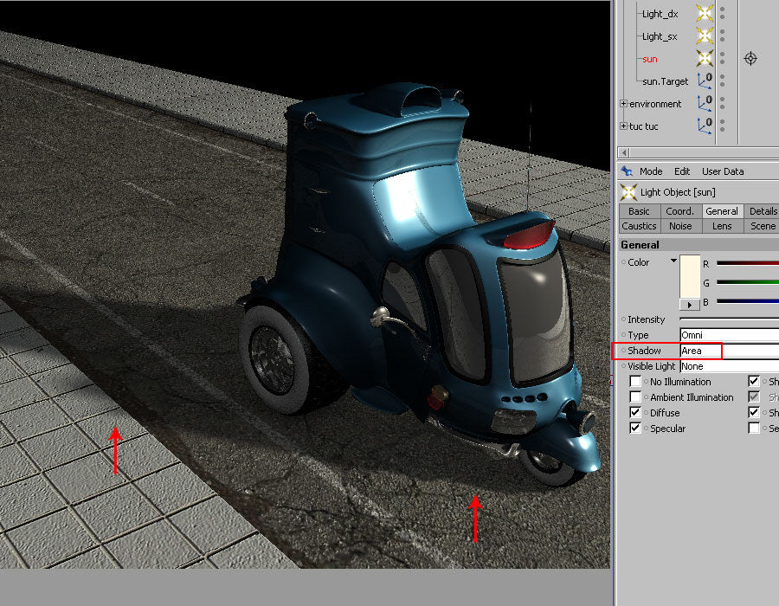Click the environment null object icon
The image size is (779, 606).
[704, 104]
